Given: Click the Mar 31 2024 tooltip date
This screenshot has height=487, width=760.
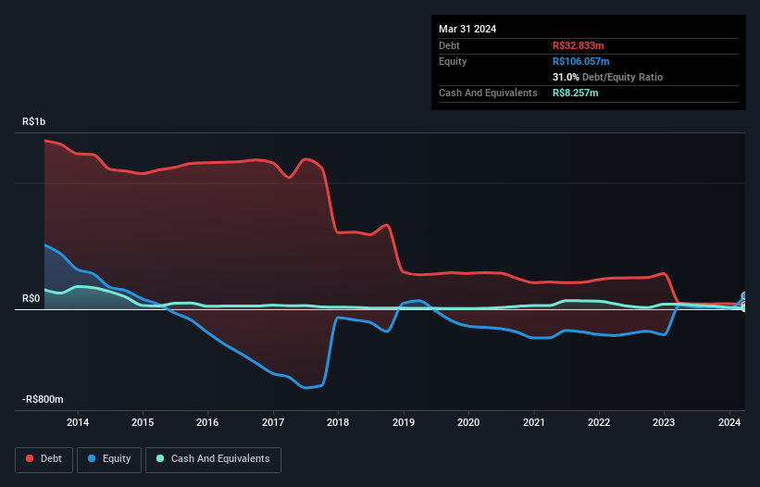Looking at the screenshot, I should (467, 29).
